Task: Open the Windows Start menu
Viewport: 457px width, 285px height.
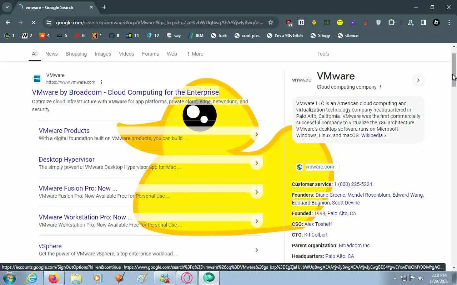Action: tap(10, 278)
